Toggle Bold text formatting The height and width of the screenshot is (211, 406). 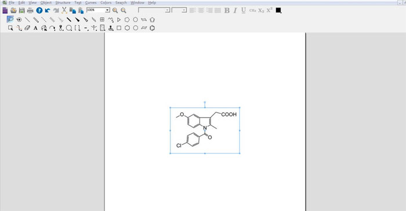point(227,10)
